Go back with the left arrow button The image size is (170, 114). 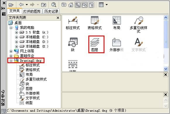pos(21,5)
